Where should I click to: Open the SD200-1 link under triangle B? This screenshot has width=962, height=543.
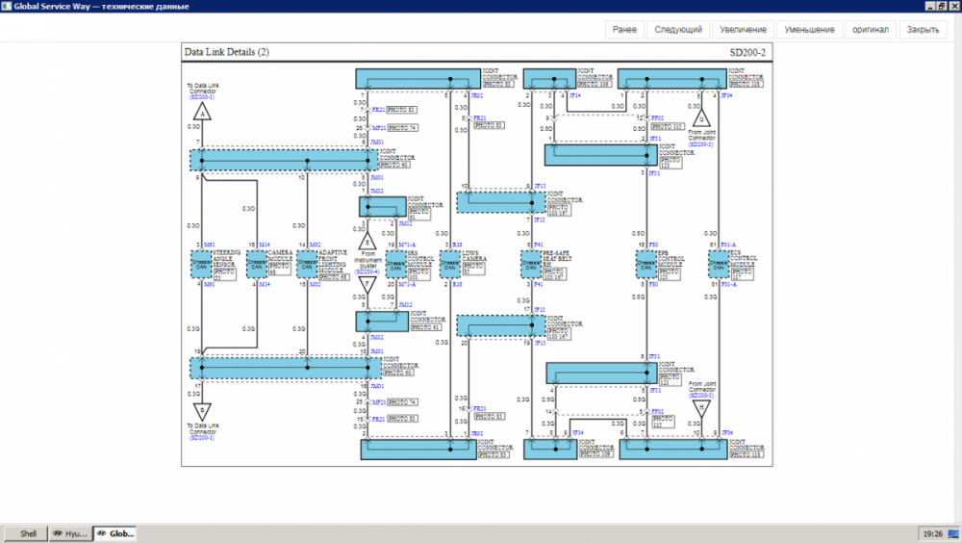click(201, 439)
